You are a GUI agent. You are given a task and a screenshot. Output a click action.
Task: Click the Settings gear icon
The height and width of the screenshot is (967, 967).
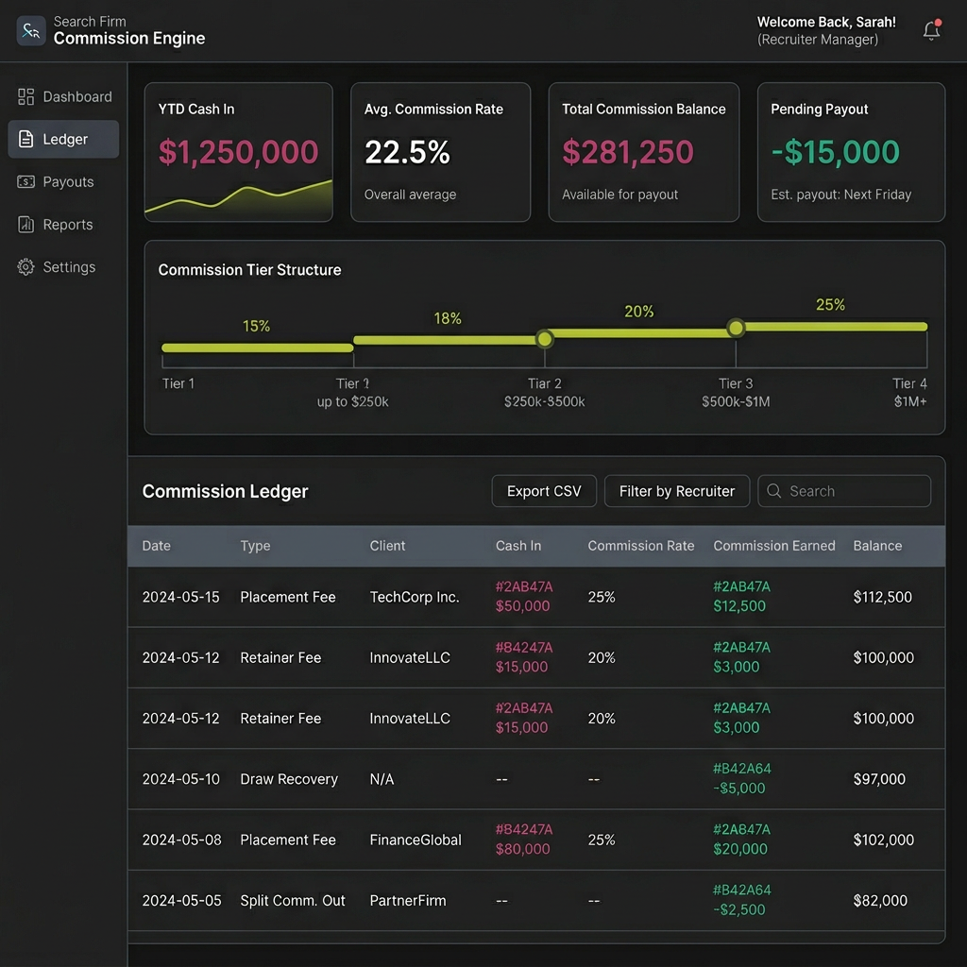[25, 267]
